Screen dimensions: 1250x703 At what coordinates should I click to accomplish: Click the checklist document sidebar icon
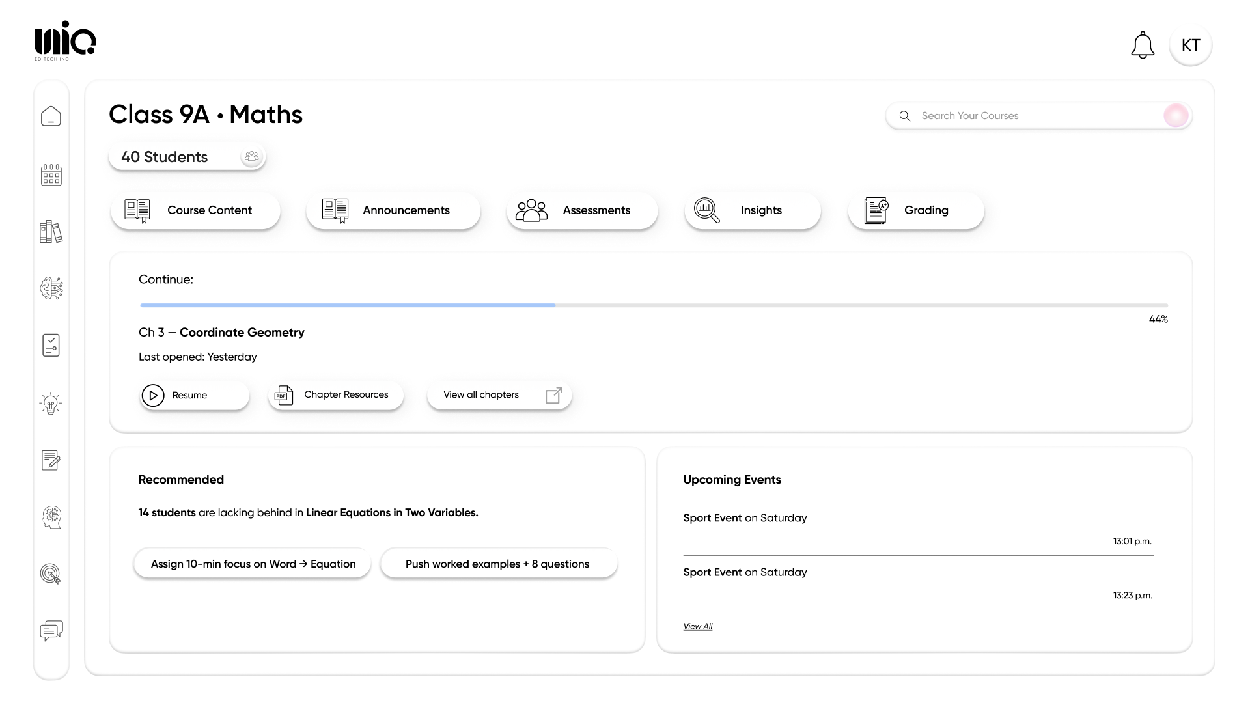(x=51, y=345)
